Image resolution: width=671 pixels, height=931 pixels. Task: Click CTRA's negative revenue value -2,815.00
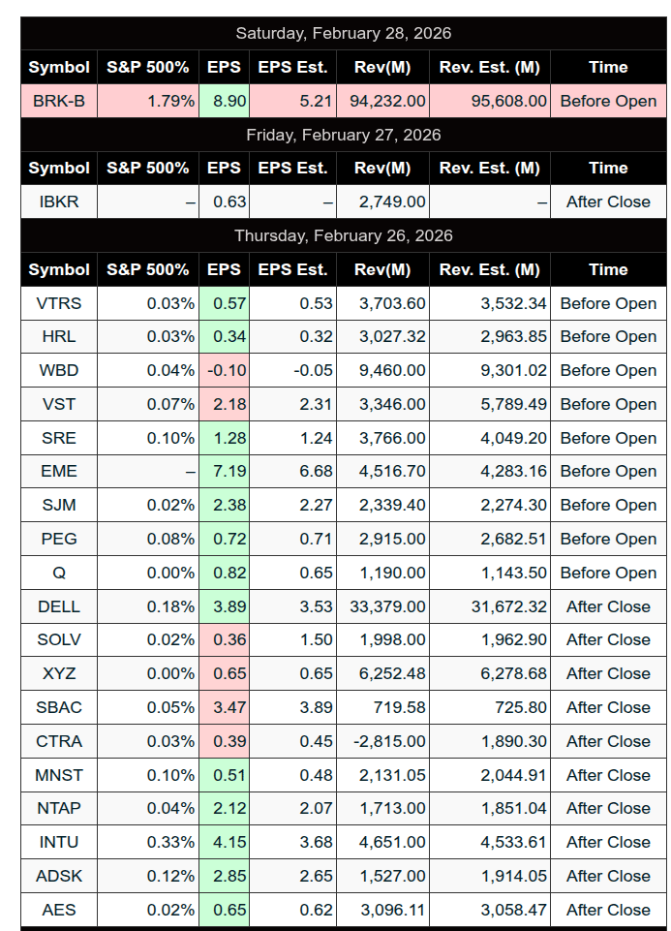click(x=383, y=741)
